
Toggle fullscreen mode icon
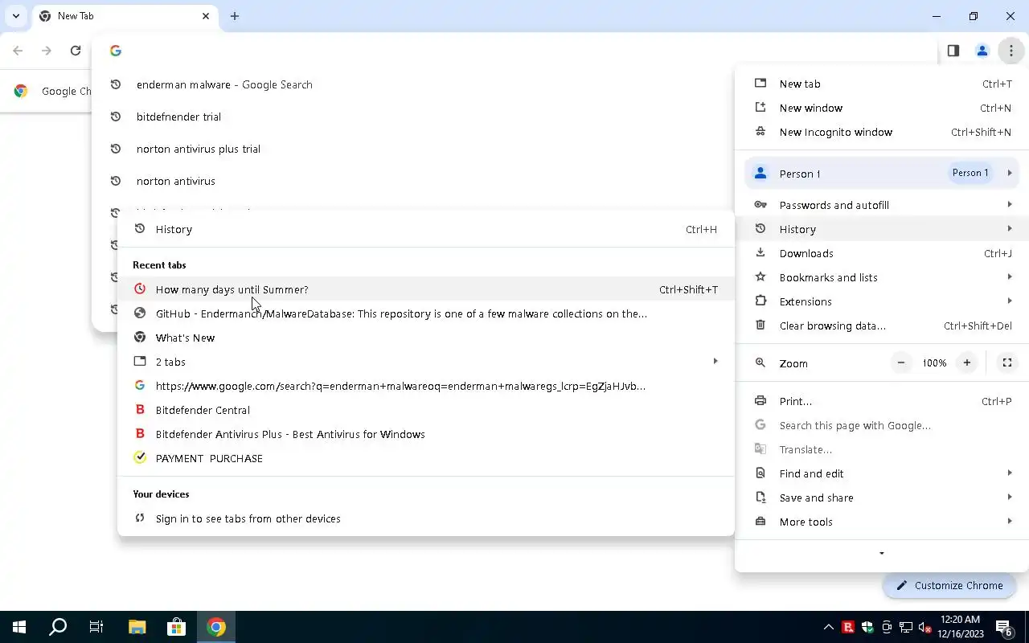point(1006,363)
